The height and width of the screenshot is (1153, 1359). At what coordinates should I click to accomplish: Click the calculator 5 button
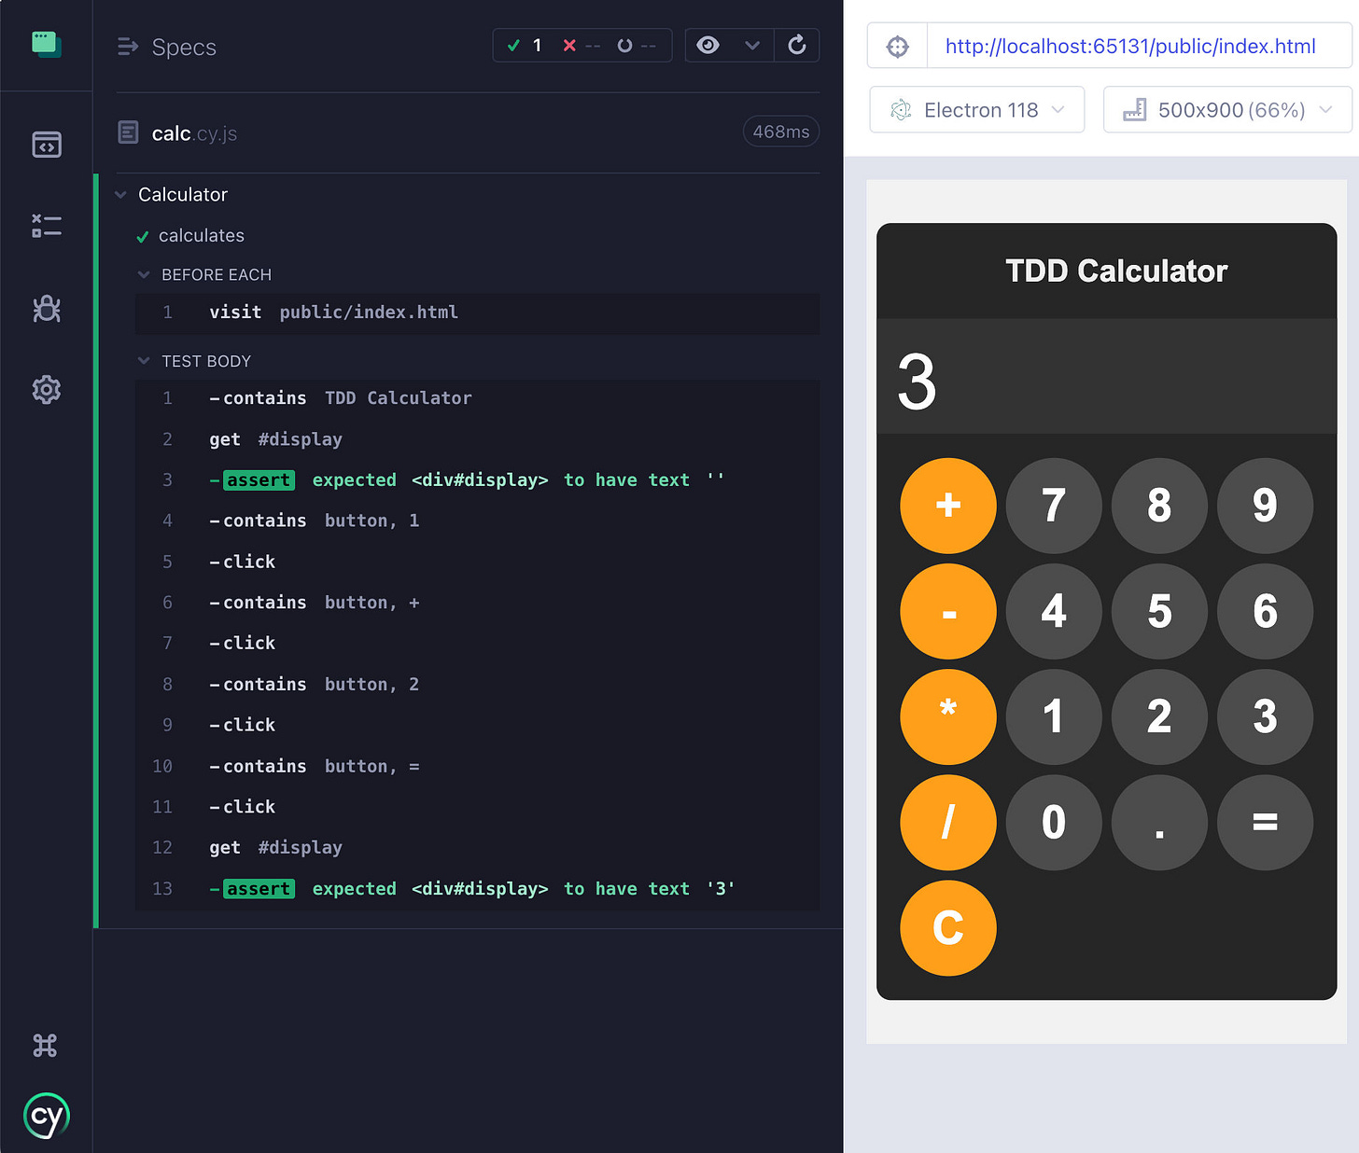(1159, 611)
